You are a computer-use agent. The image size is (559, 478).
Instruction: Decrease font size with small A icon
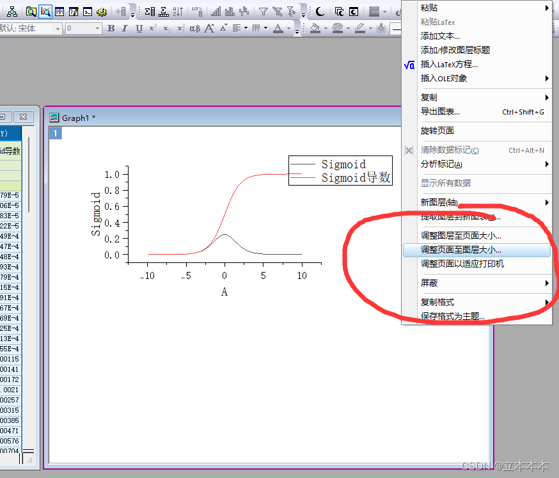223,28
